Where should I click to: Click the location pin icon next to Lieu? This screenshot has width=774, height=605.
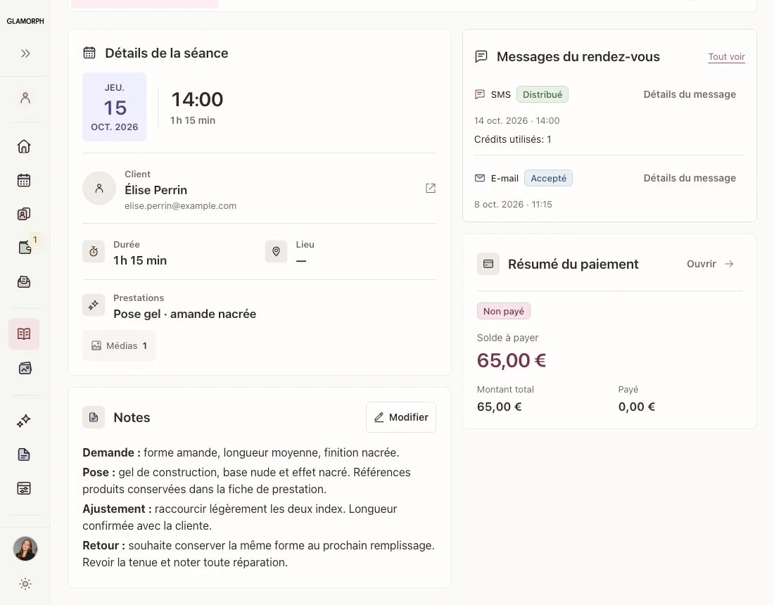pyautogui.click(x=276, y=252)
